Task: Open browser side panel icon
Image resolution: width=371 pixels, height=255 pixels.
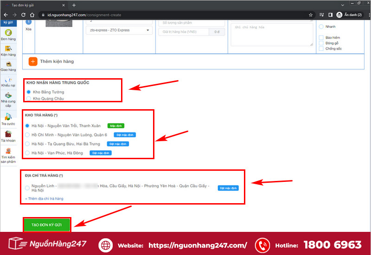Action: click(x=330, y=15)
